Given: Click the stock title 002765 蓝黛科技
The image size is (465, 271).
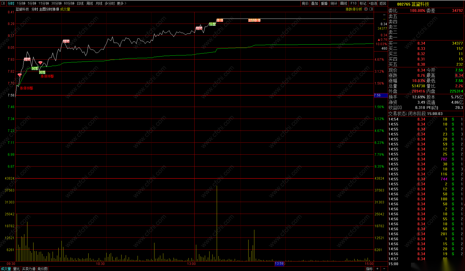Looking at the screenshot, I should coord(413,4).
